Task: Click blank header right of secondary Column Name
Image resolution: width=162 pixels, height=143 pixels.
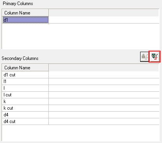Action: (104, 68)
